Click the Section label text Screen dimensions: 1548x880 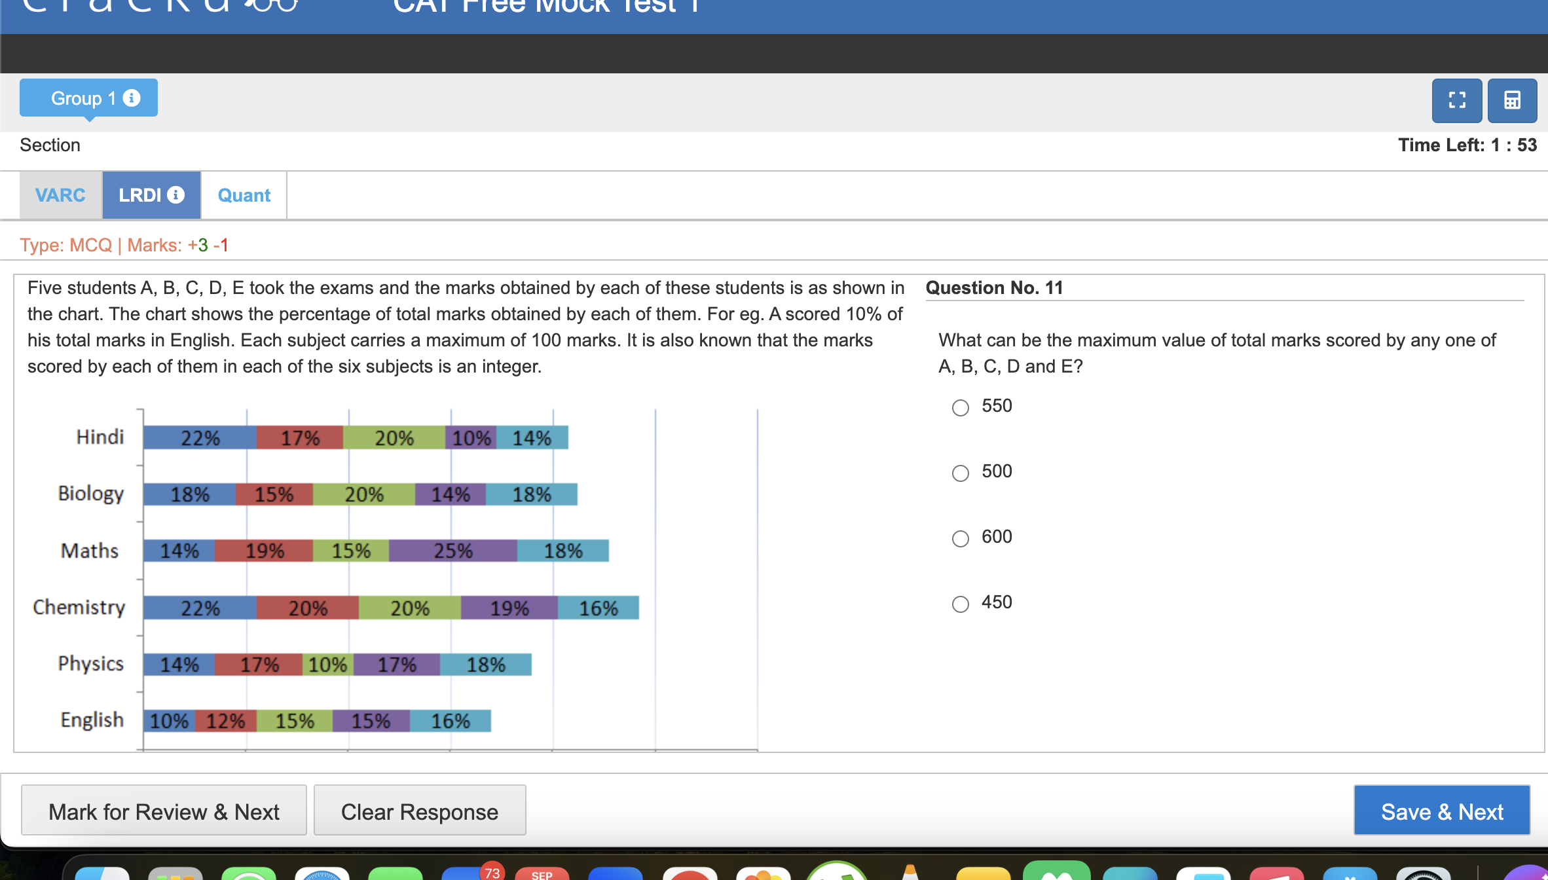pos(50,145)
